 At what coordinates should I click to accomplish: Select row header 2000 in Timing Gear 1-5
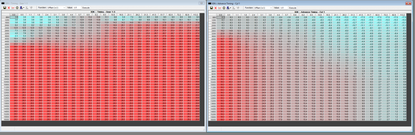pyautogui.click(x=6, y=25)
